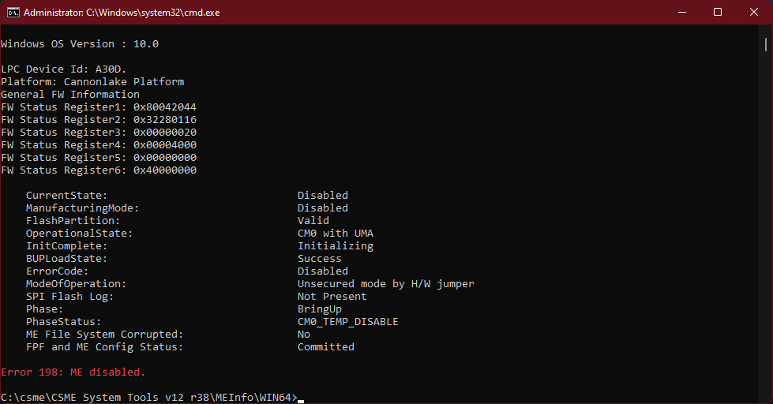Image resolution: width=773 pixels, height=404 pixels.
Task: Click the red Error 198 message
Action: [73, 372]
